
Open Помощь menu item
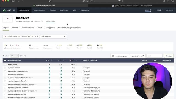[53, 10]
